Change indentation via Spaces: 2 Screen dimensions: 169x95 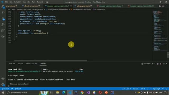point(136,89)
